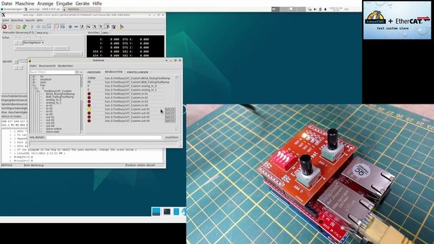The width and height of the screenshot is (434, 244).
Task: Select the P perspective view icon
Action: point(107,27)
